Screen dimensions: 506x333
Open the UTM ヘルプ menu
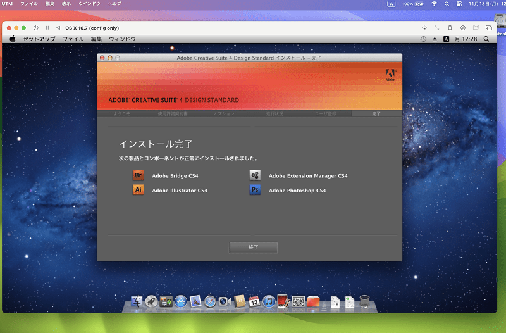click(114, 4)
